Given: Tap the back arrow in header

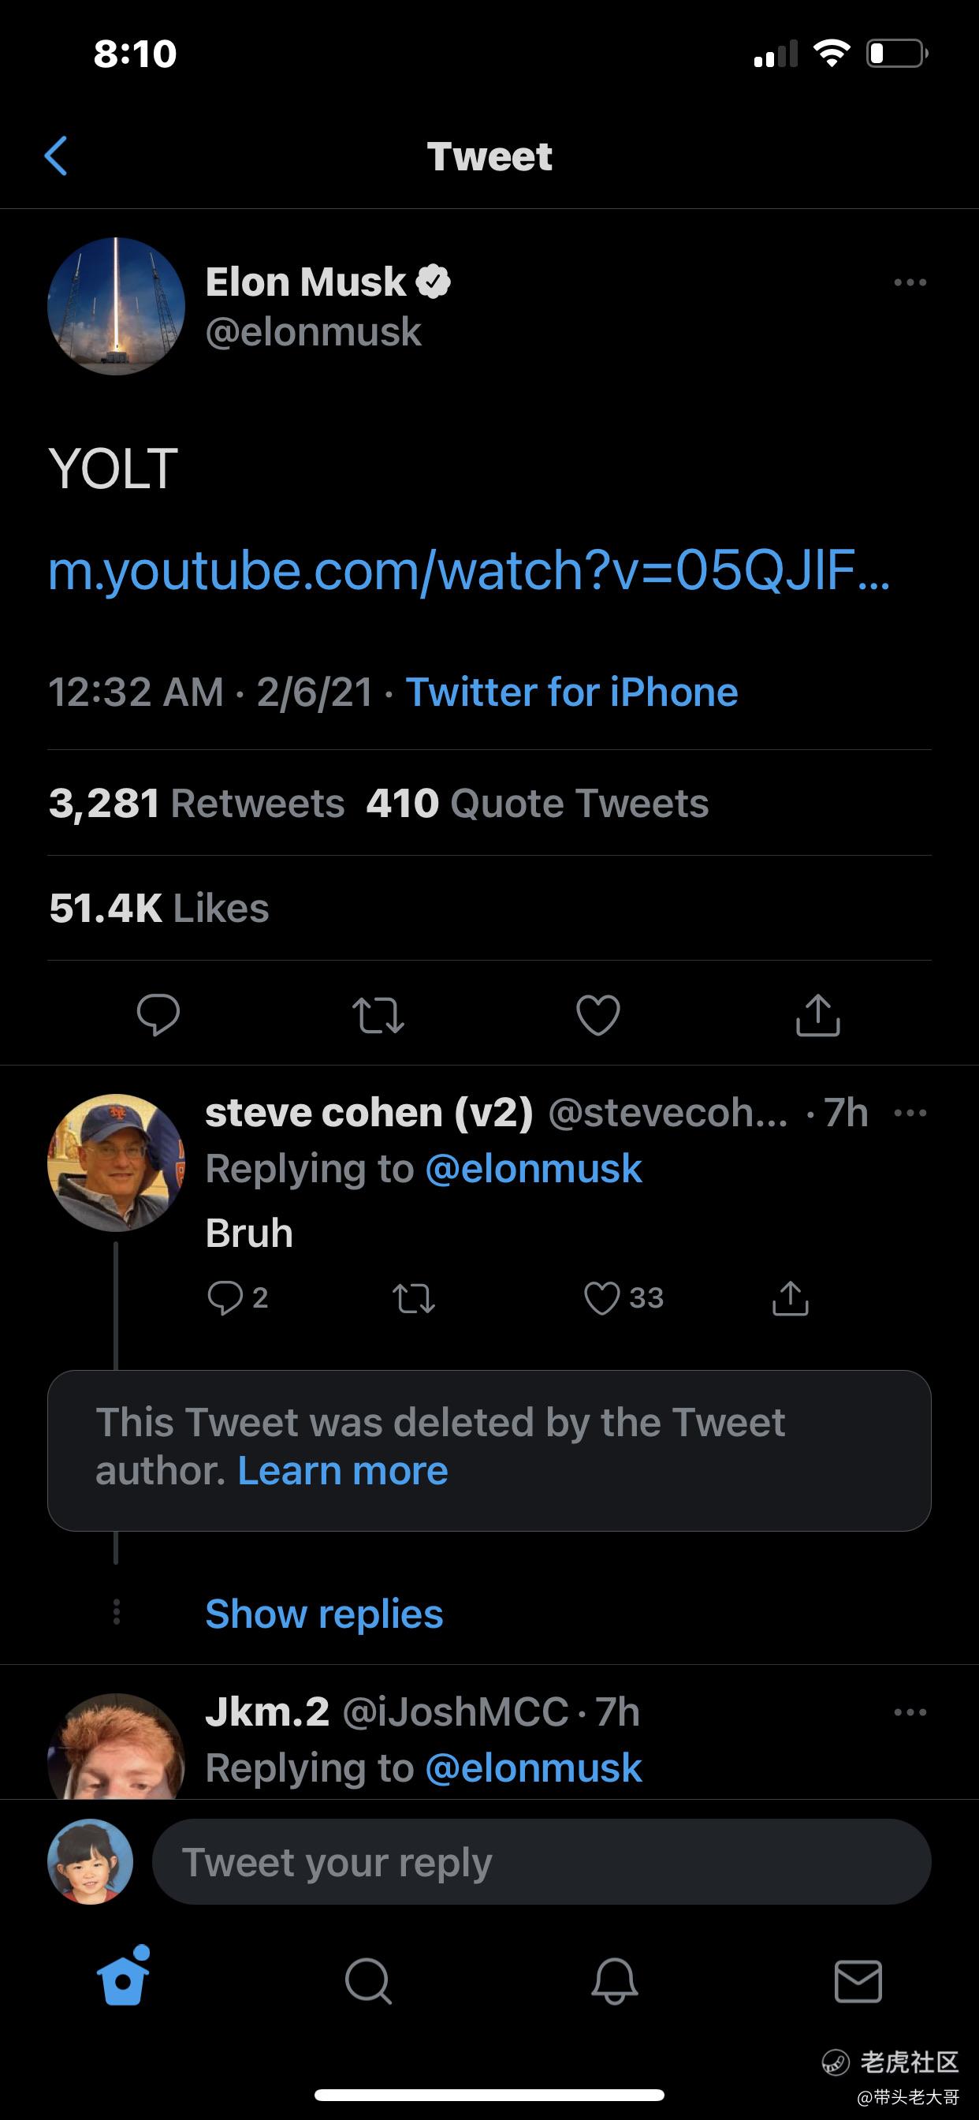Looking at the screenshot, I should coord(56,156).
